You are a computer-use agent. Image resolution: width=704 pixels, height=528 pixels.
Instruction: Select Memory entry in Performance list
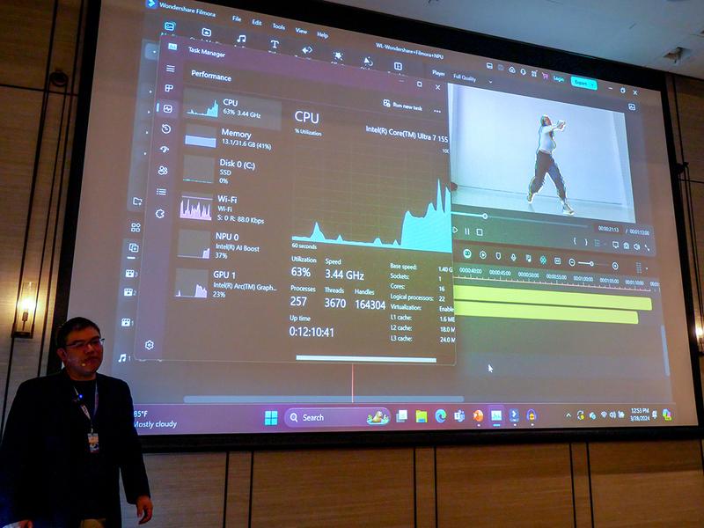231,138
